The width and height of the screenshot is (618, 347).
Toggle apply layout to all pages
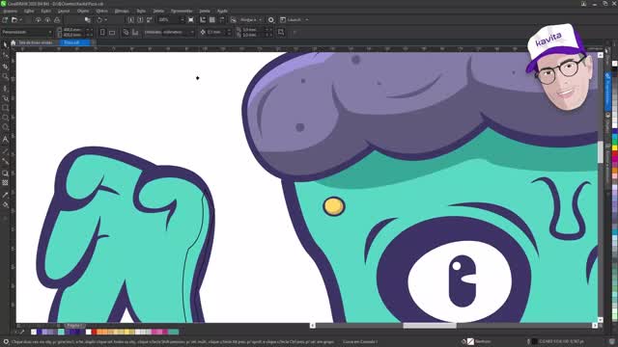[x=126, y=32]
